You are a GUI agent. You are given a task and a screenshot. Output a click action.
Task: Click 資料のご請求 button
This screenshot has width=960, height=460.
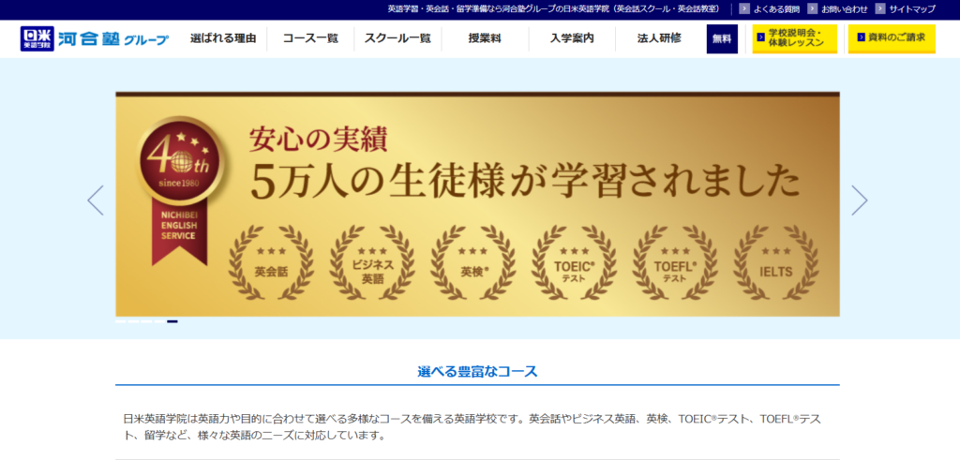[x=892, y=38]
